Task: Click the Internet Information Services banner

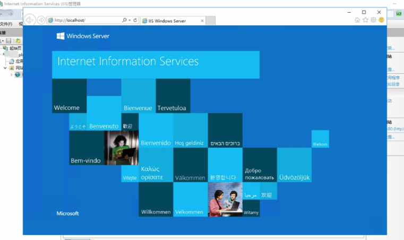Action: pyautogui.click(x=156, y=65)
